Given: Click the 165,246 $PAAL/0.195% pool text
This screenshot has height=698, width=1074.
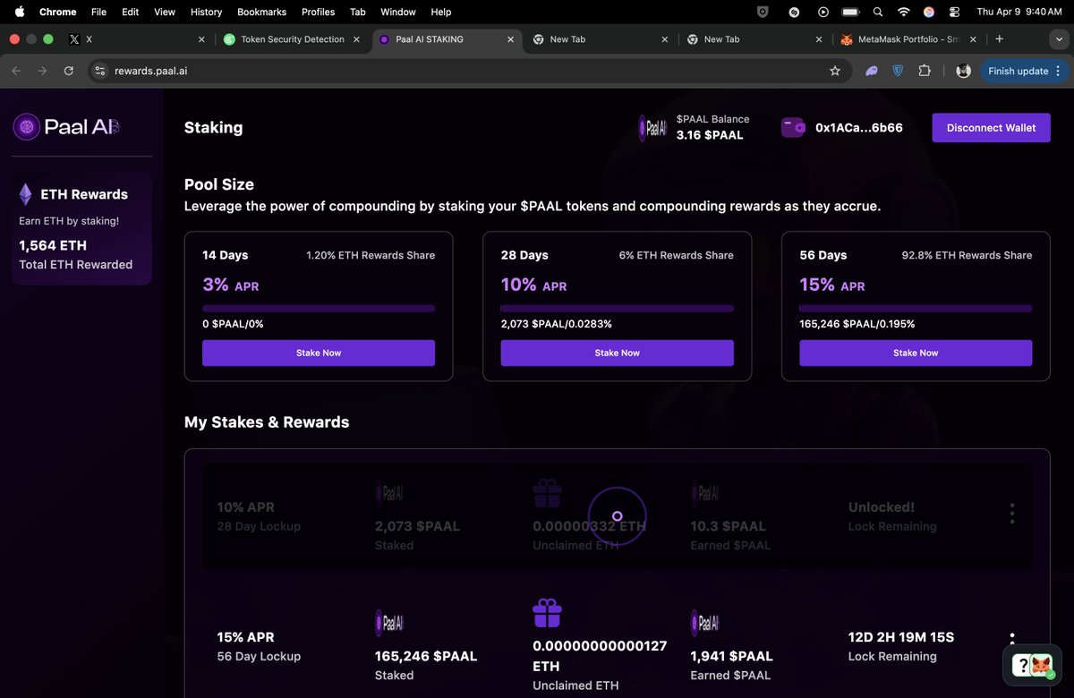Looking at the screenshot, I should (857, 324).
